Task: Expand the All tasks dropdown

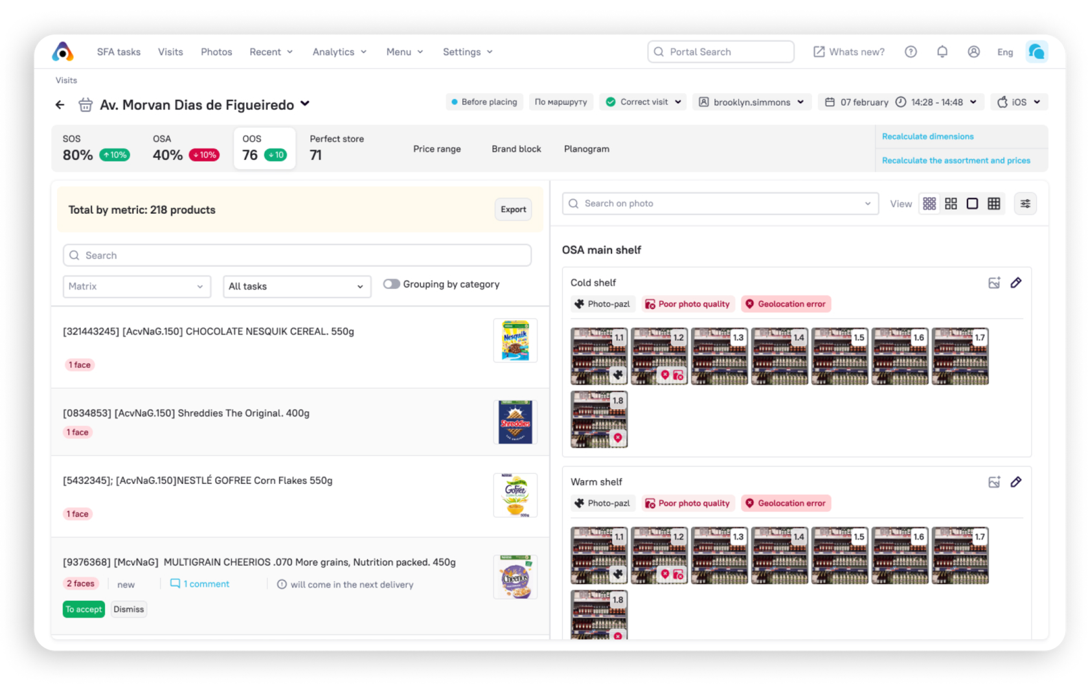Action: [x=297, y=286]
